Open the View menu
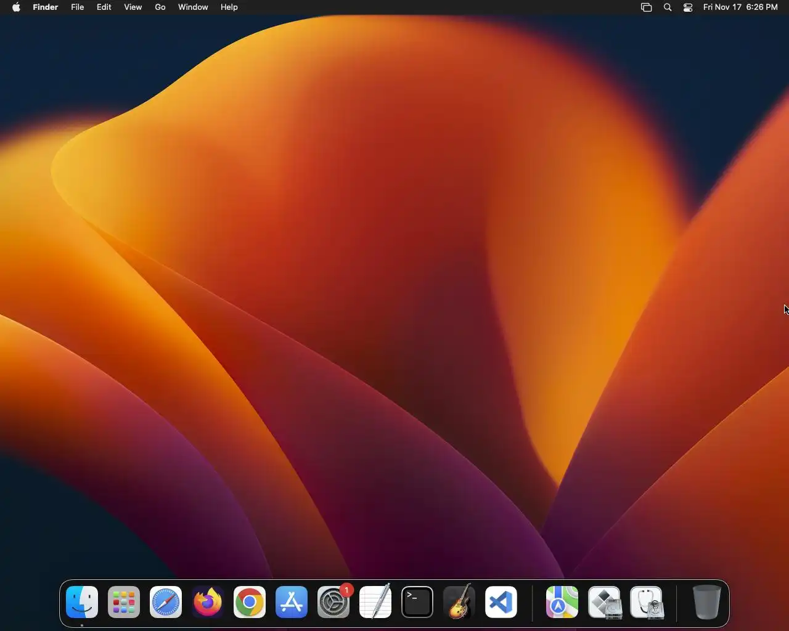The height and width of the screenshot is (631, 789). (x=133, y=7)
